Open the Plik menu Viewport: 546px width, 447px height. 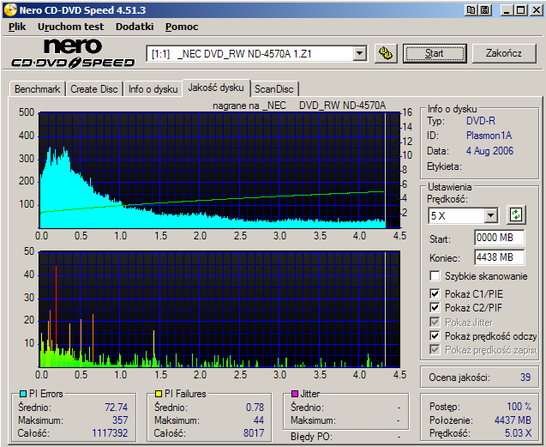coord(17,27)
